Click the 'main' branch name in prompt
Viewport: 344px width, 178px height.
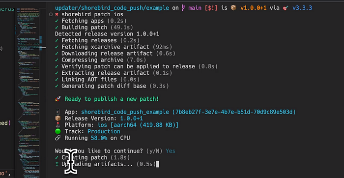click(x=195, y=8)
